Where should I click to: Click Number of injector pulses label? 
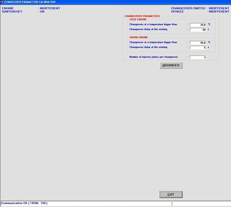(154, 57)
